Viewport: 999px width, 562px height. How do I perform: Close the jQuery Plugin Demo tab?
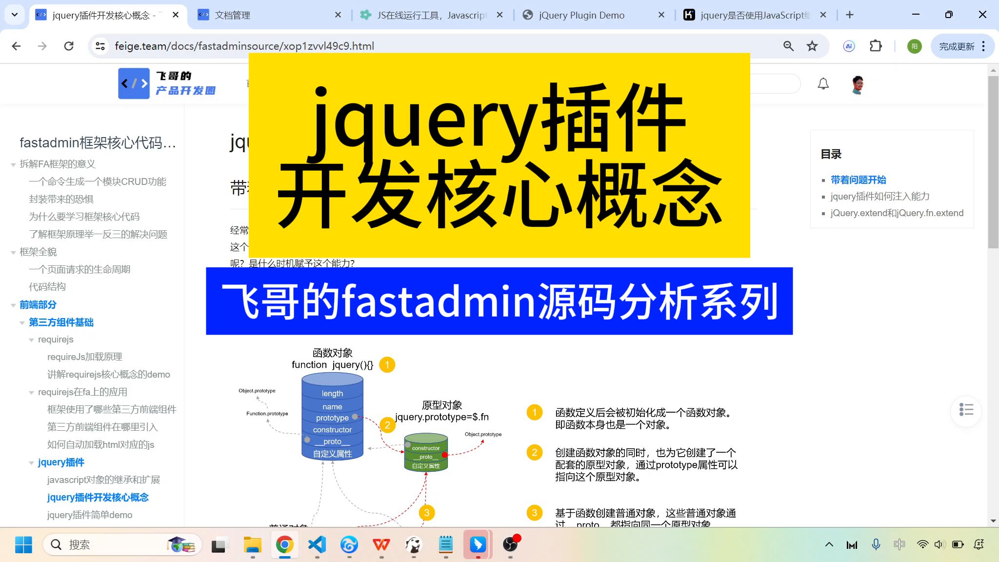(661, 15)
